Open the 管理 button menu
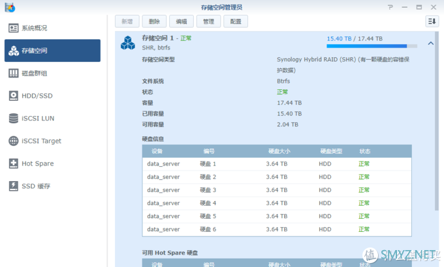 point(209,21)
